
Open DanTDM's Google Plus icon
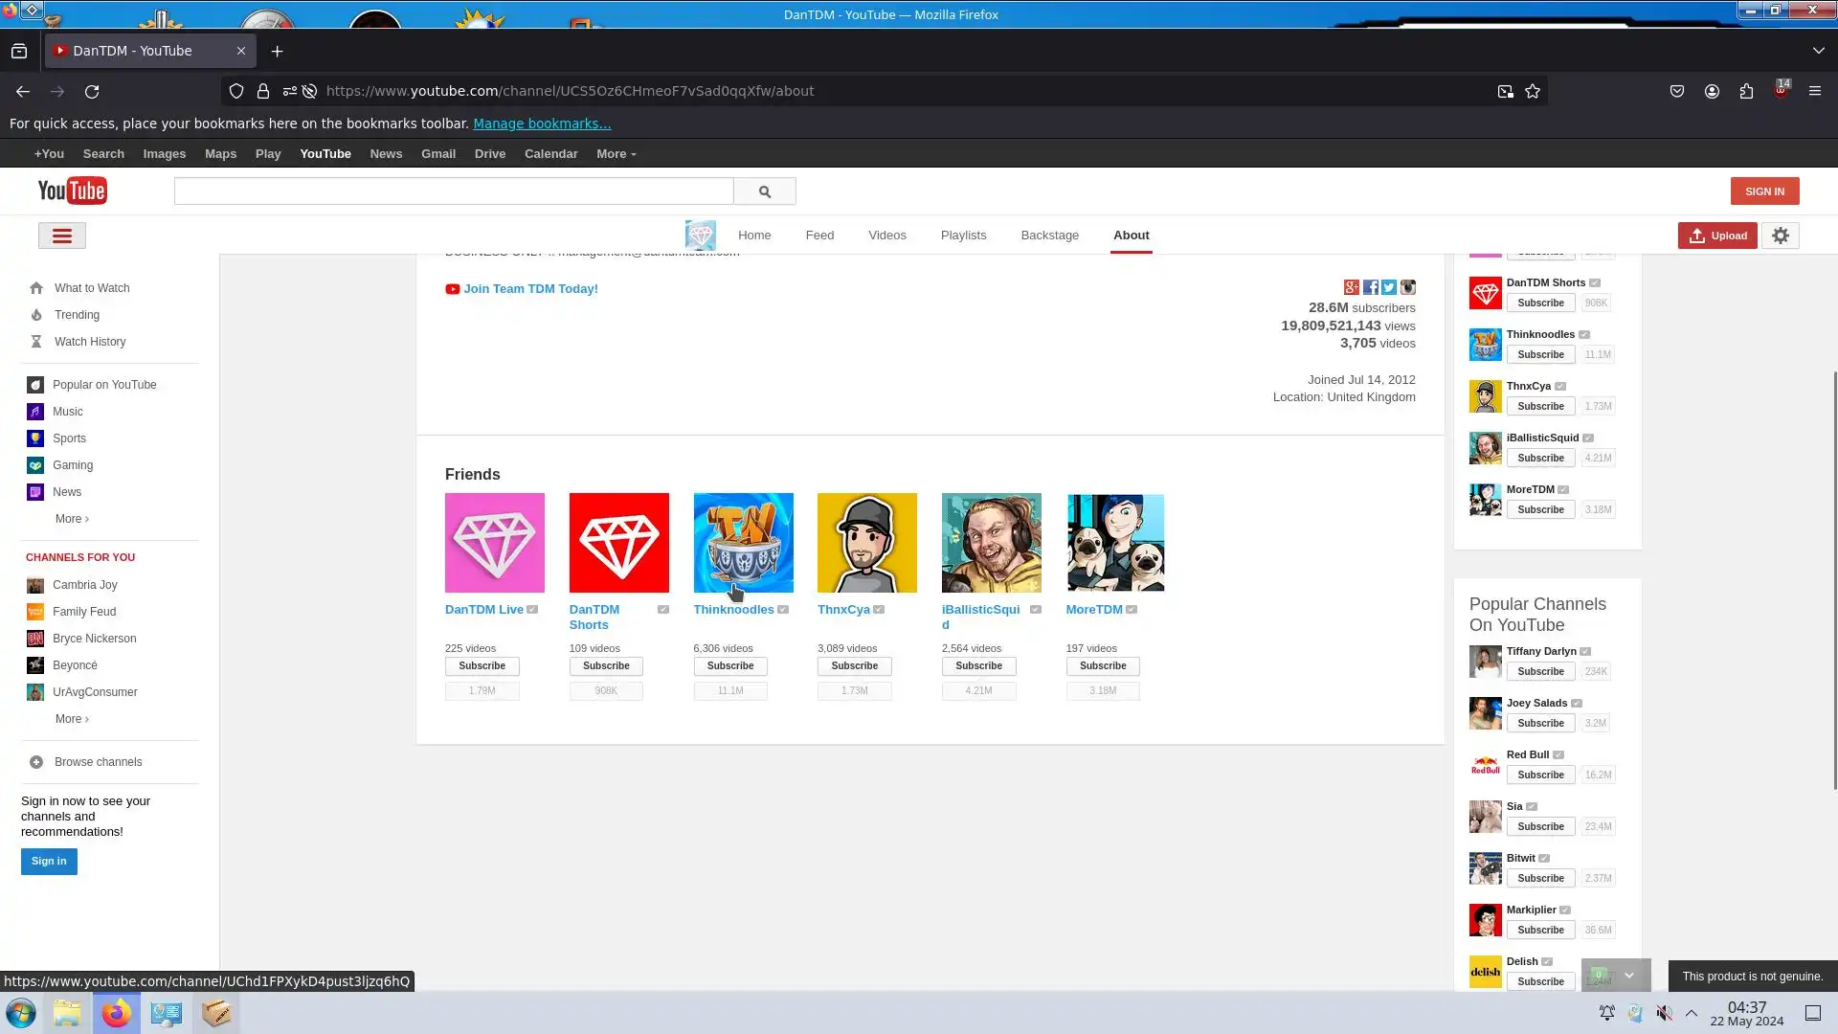1352,287
